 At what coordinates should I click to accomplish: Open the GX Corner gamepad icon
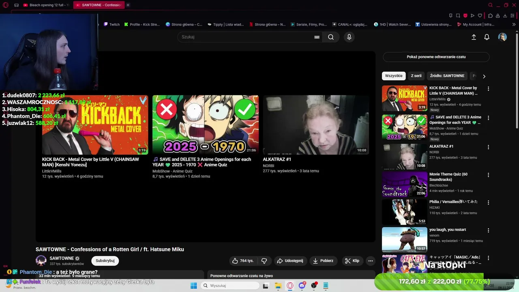click(x=17, y=5)
